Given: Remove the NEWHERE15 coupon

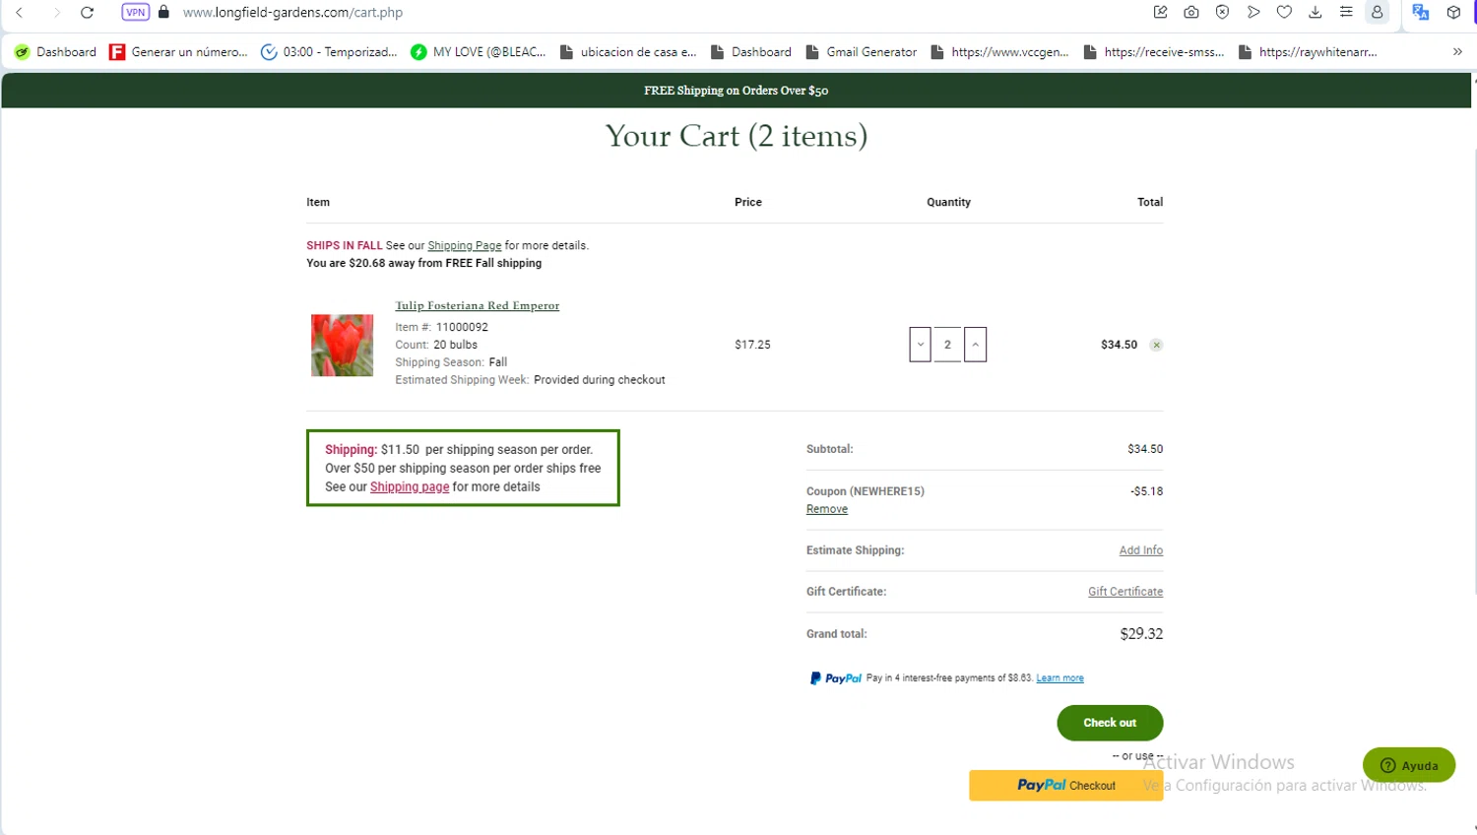Looking at the screenshot, I should coord(827,509).
